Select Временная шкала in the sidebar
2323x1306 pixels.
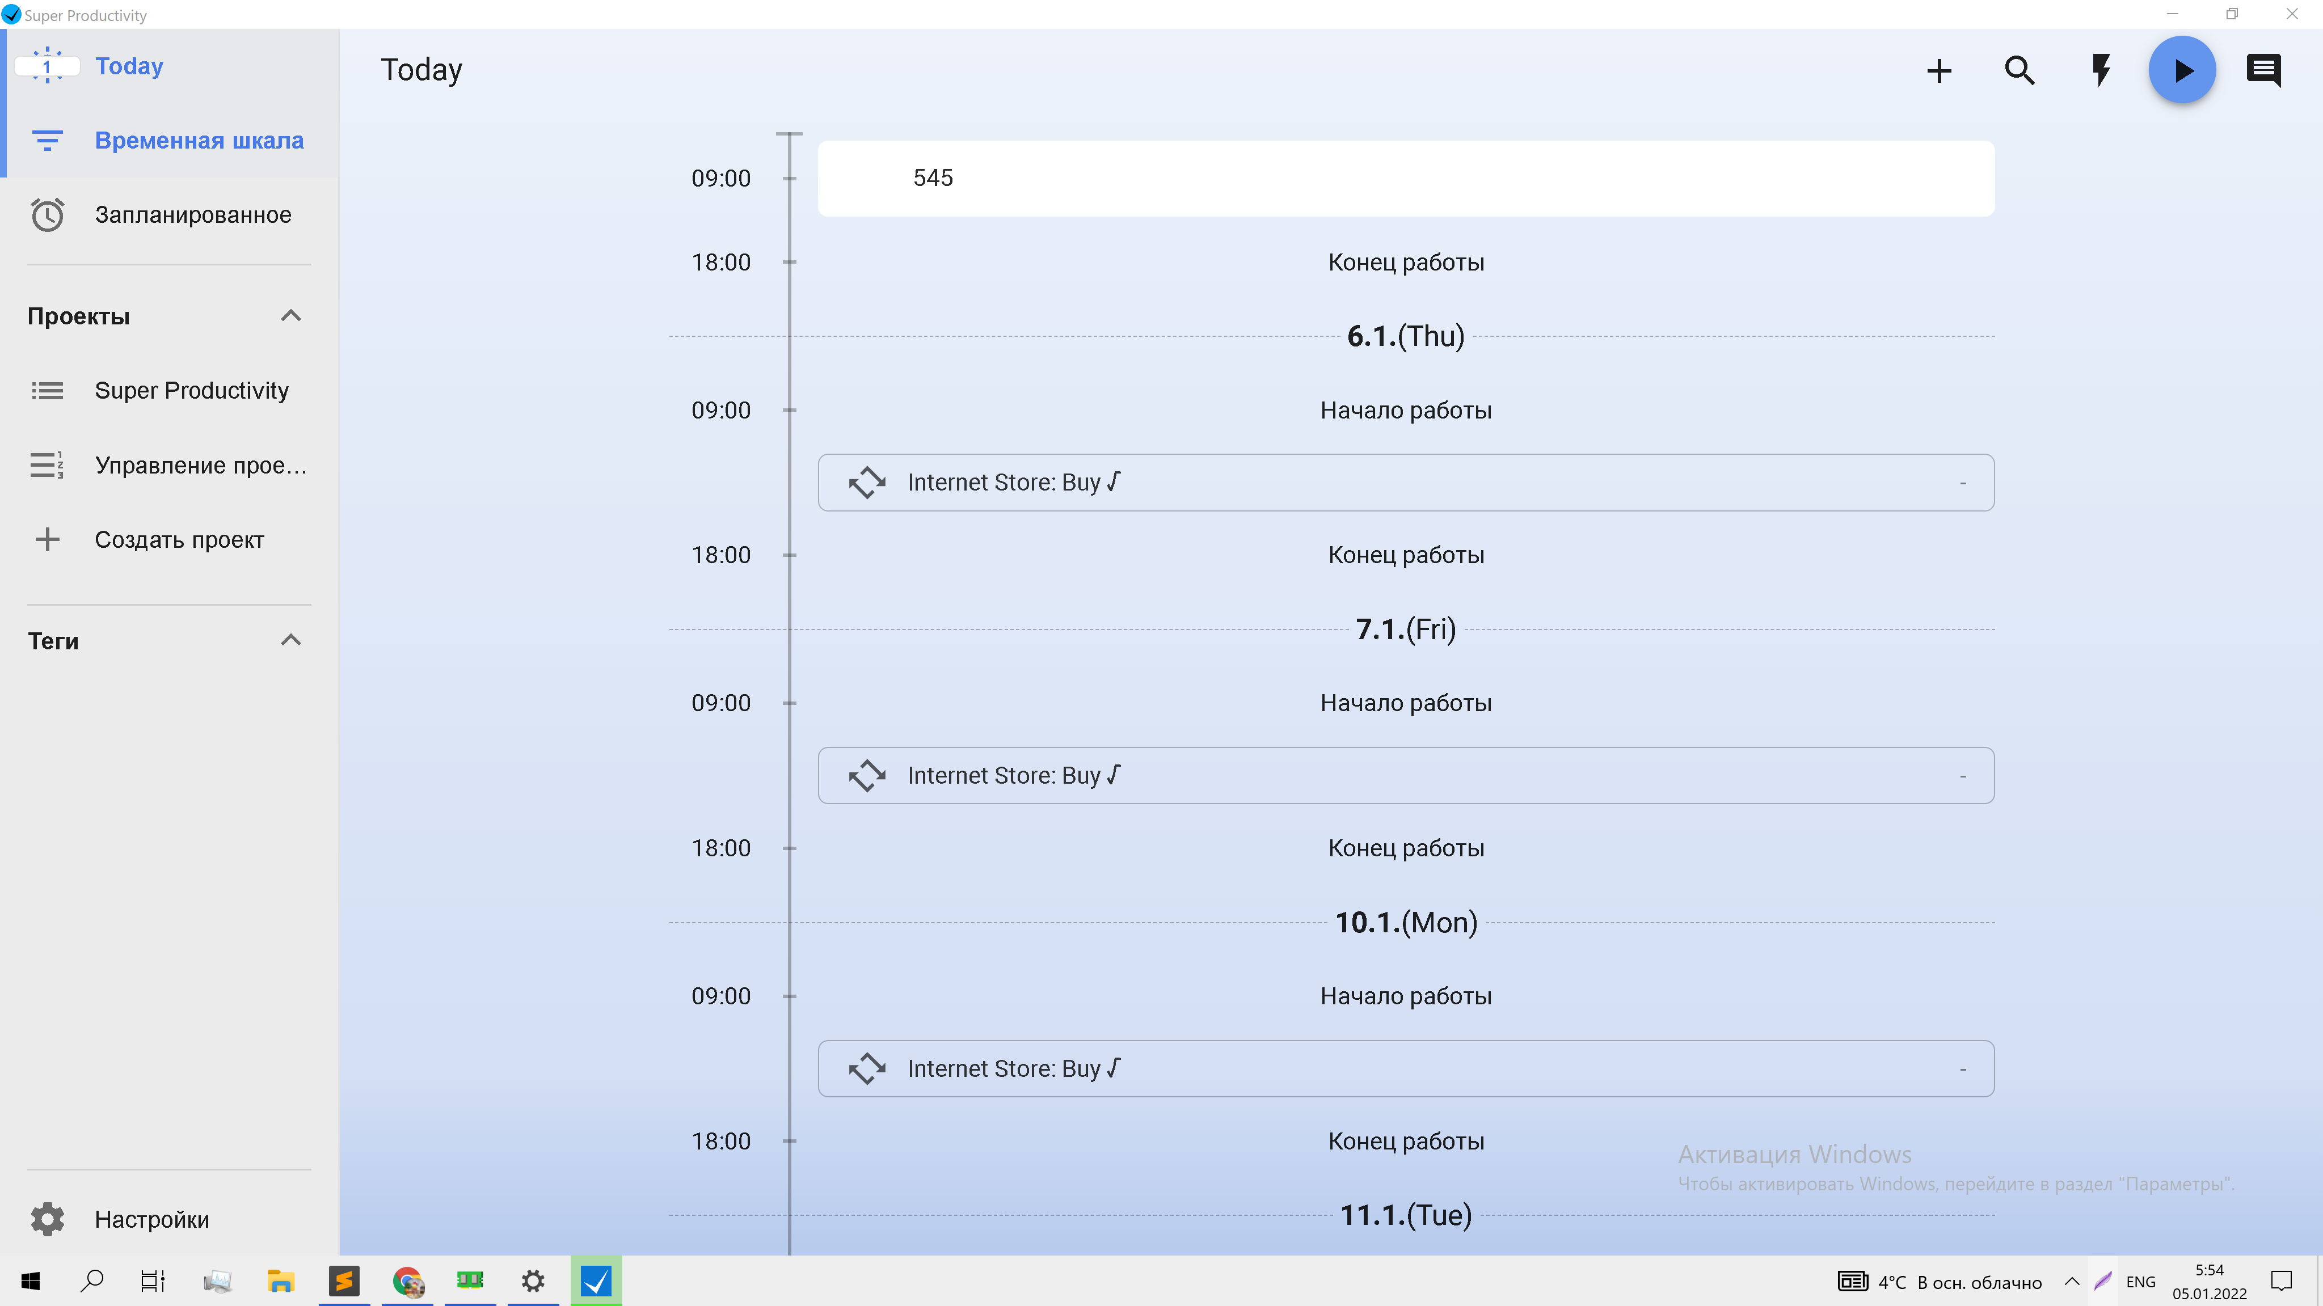[x=199, y=140]
